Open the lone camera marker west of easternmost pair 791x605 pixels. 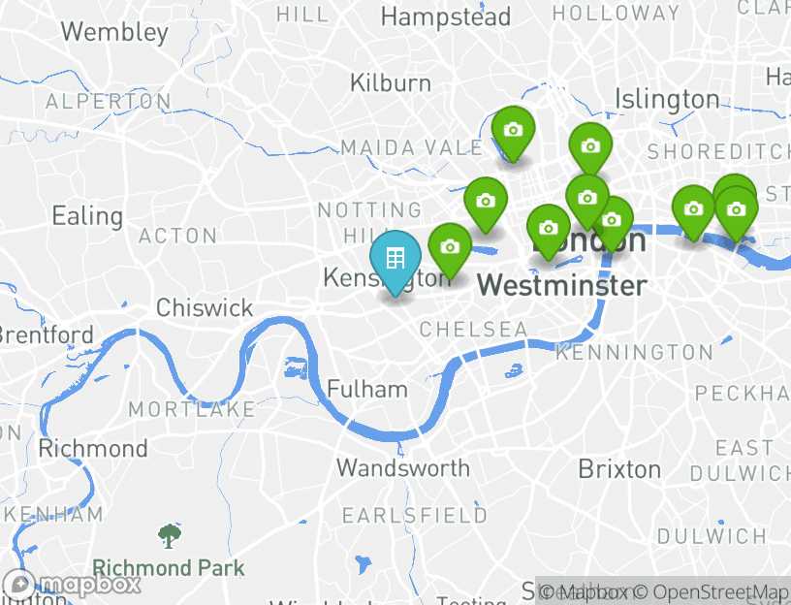694,212
